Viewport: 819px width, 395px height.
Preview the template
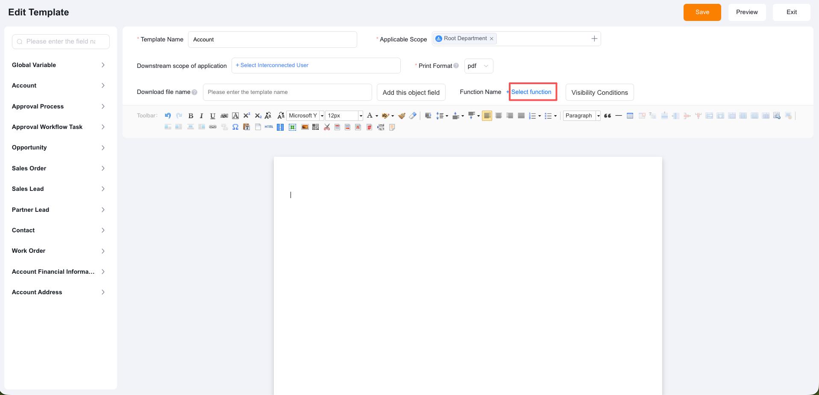(x=747, y=12)
